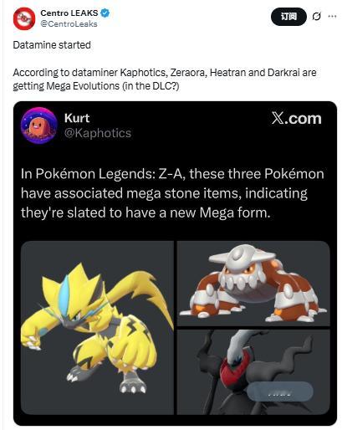Open the Heatran image

pyautogui.click(x=253, y=284)
